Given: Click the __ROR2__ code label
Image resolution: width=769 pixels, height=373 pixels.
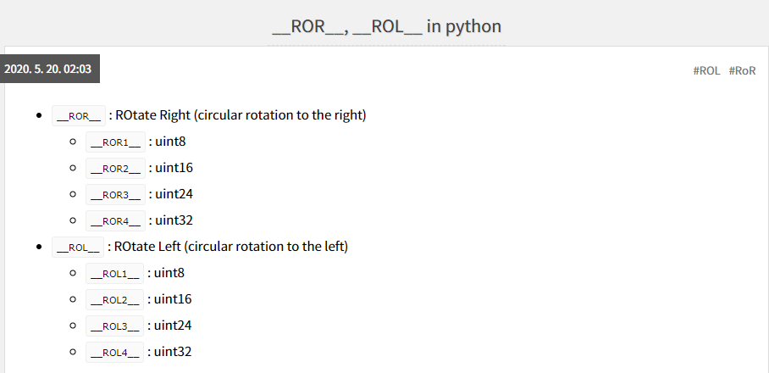Looking at the screenshot, I should (x=115, y=169).
